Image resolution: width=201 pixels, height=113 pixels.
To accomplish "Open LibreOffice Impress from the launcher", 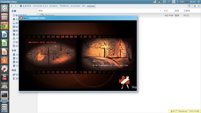I will click(x=4, y=52).
